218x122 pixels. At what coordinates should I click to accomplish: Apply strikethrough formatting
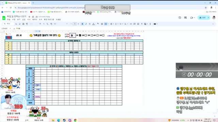click(x=90, y=24)
